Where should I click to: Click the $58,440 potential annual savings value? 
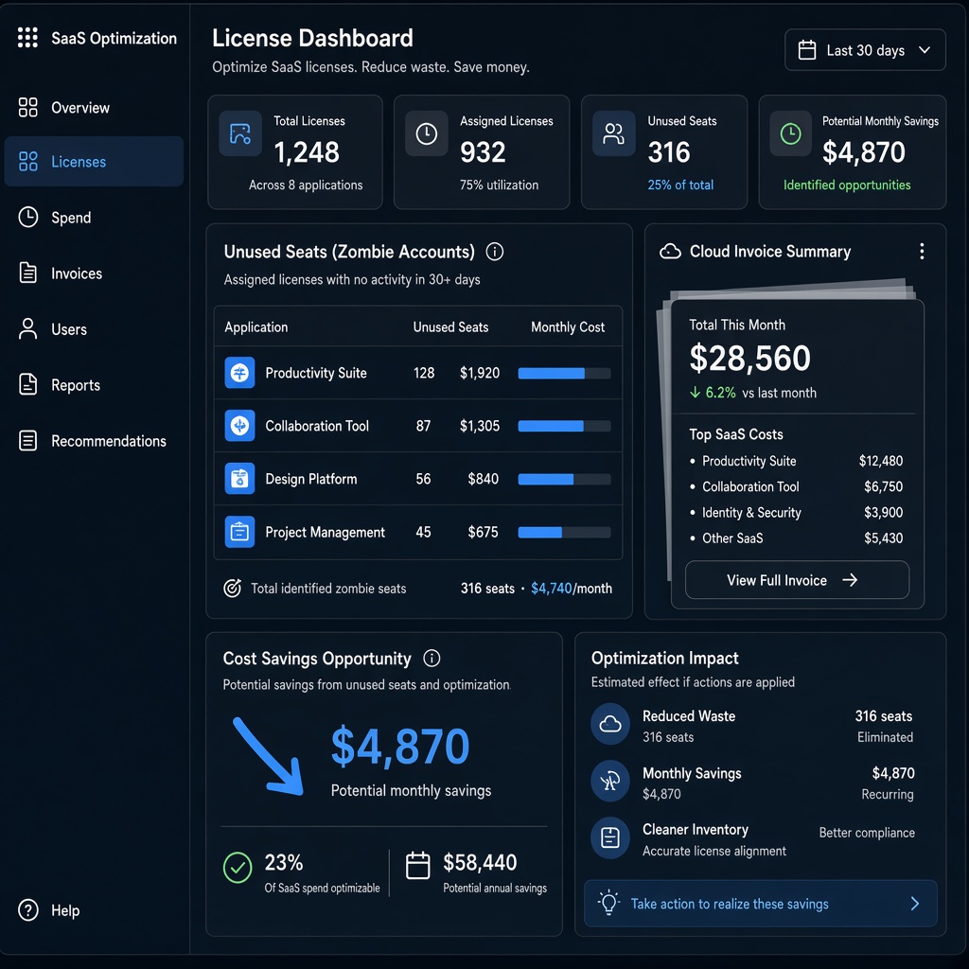(480, 862)
